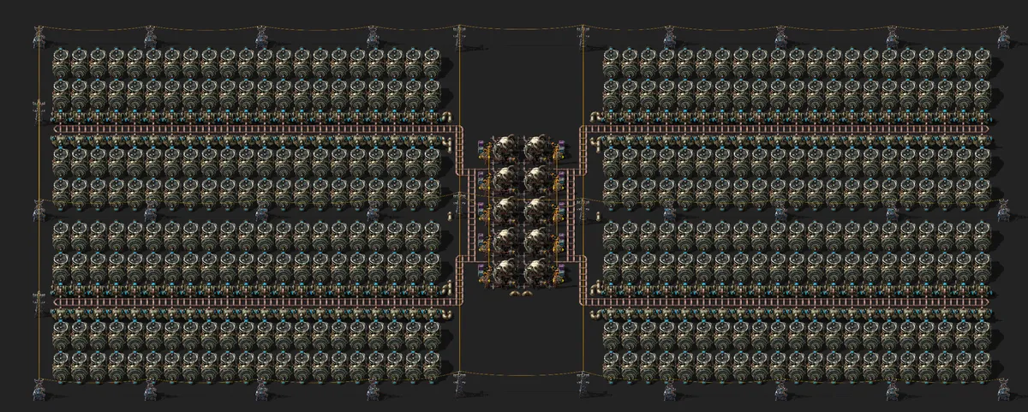Click the tall pole at top of left vertical wire

pyautogui.click(x=459, y=39)
